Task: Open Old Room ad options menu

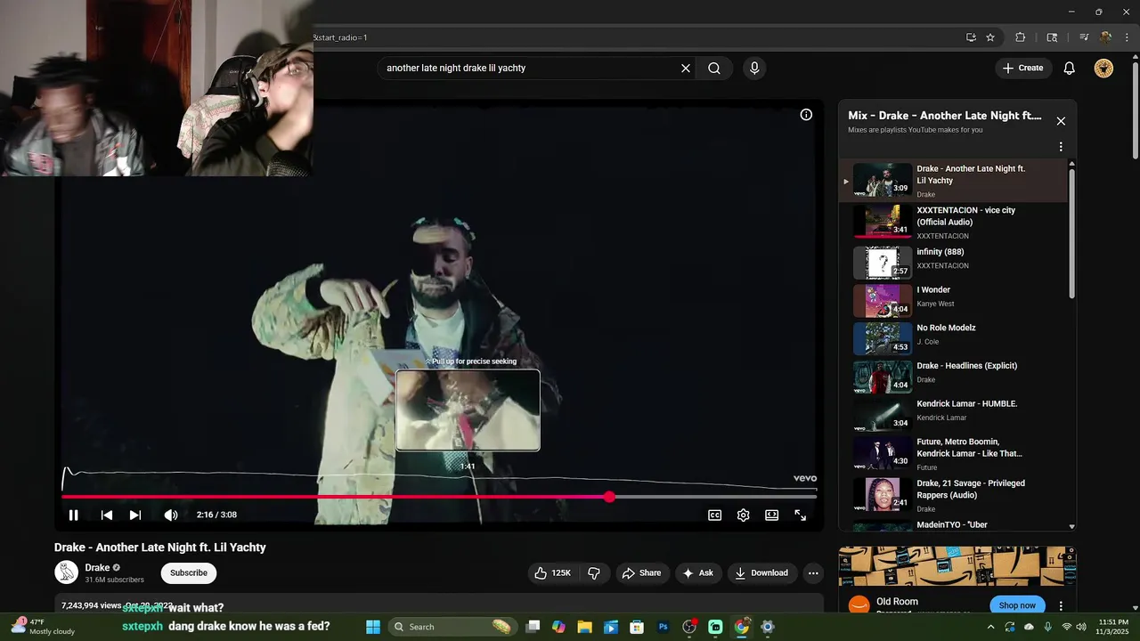Action: coord(1061,605)
